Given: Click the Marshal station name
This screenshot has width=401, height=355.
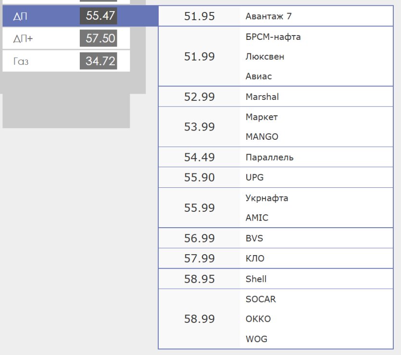Looking at the screenshot, I should [x=262, y=97].
